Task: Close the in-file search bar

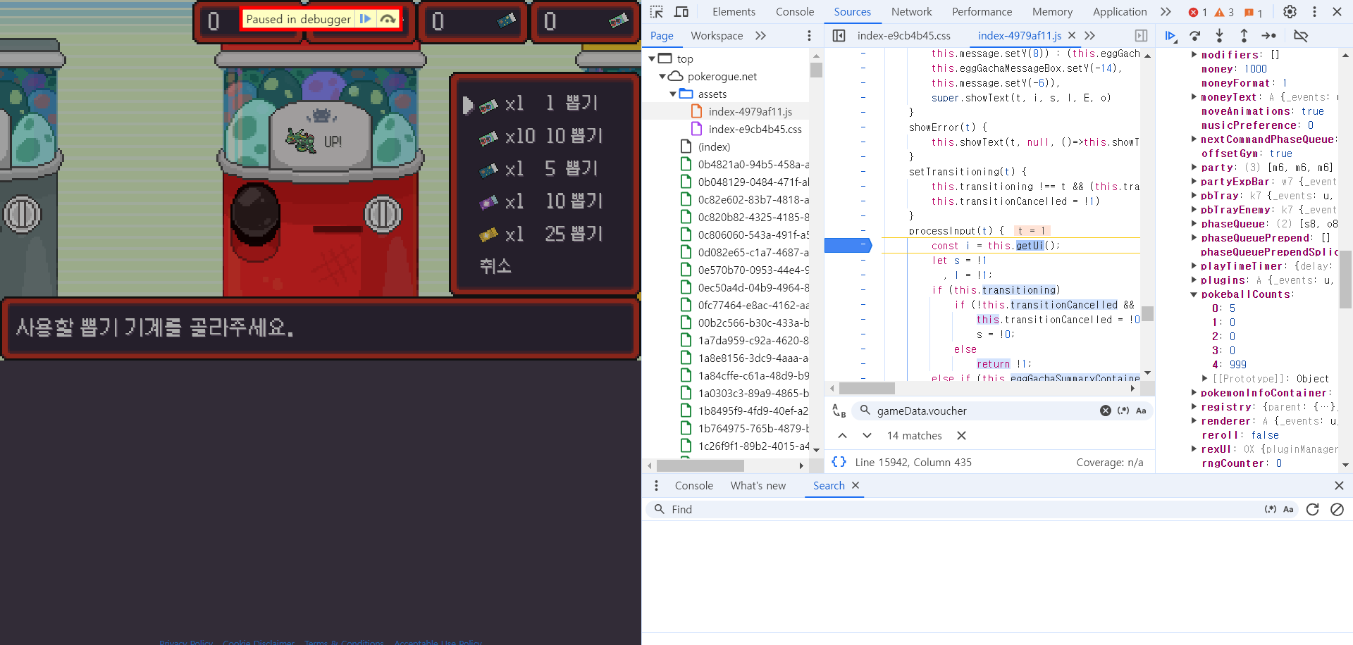Action: [961, 436]
